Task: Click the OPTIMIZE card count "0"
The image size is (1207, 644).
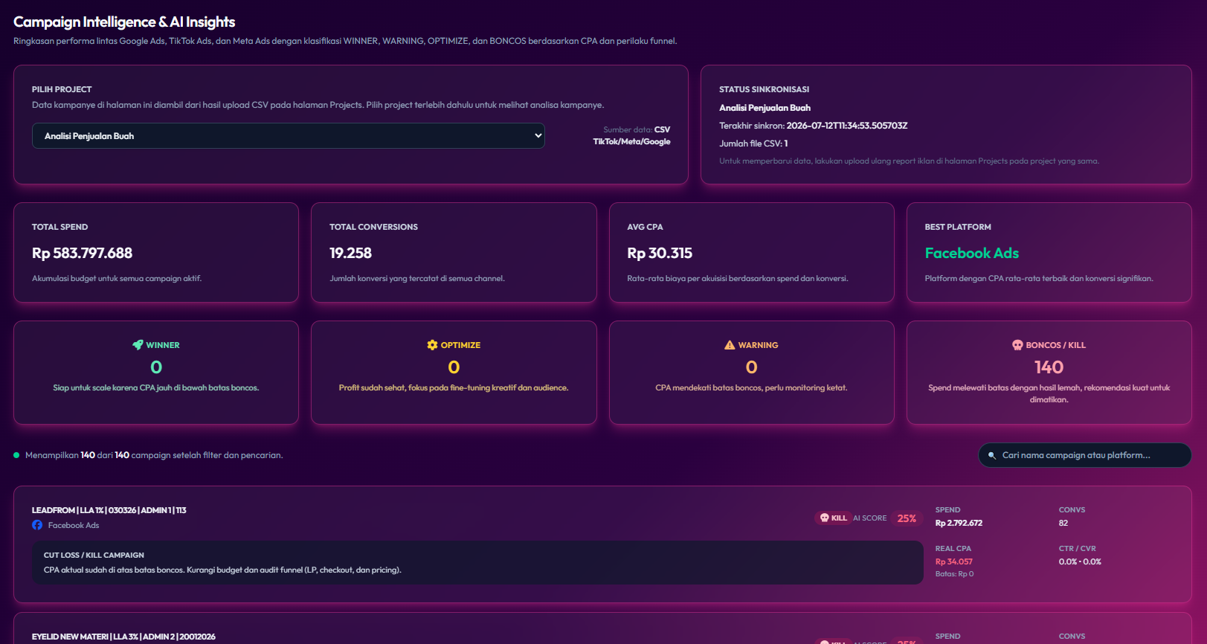Action: coord(454,367)
